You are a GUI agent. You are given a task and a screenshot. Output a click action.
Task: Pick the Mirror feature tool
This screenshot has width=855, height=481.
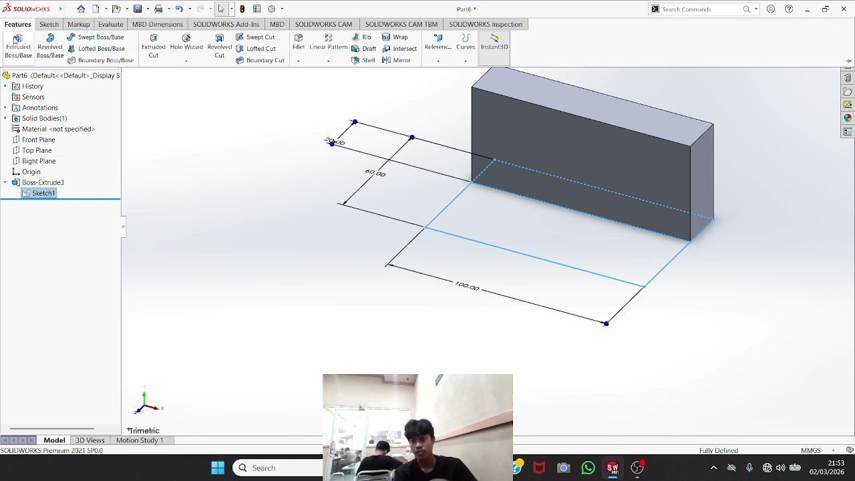point(397,60)
